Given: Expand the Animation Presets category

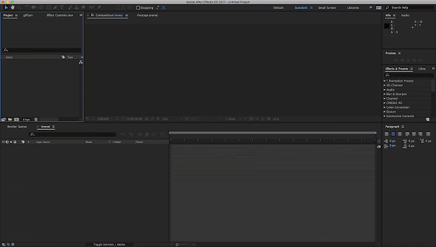Looking at the screenshot, I should coord(384,81).
